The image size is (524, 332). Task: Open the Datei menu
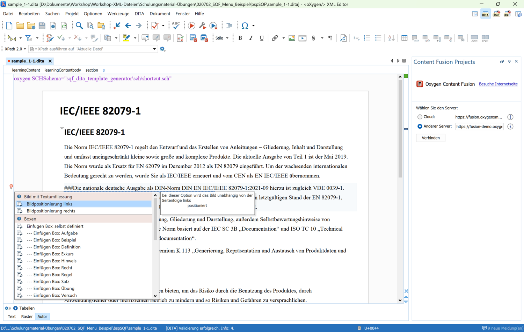point(8,14)
